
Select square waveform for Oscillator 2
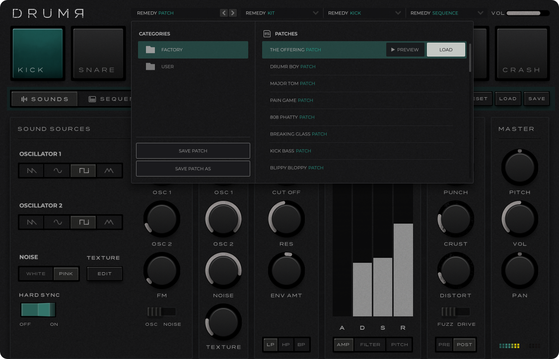[83, 222]
